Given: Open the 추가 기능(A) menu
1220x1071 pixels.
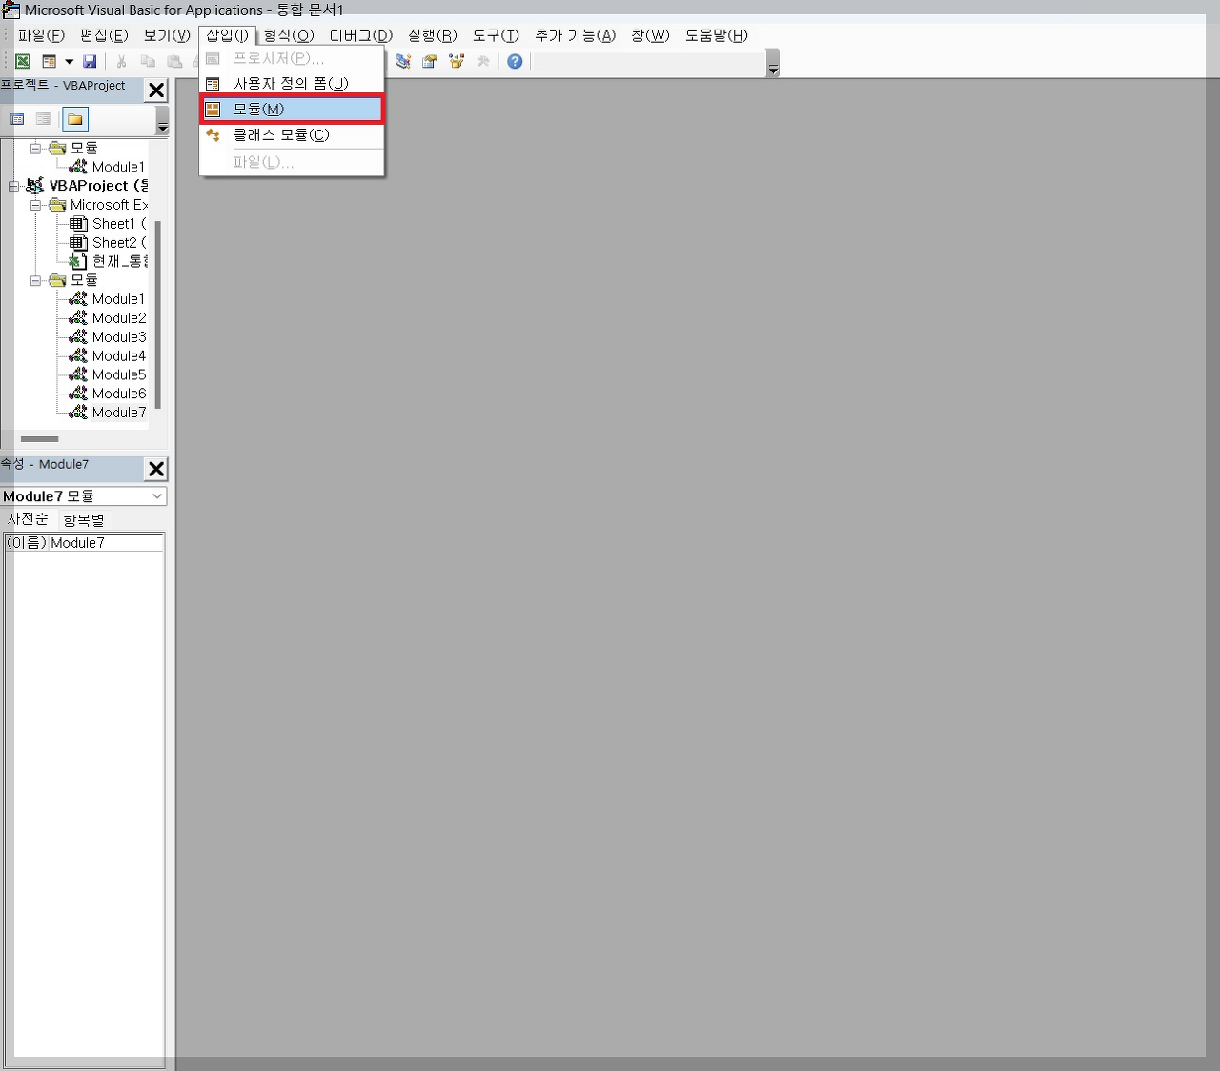Looking at the screenshot, I should [x=575, y=35].
